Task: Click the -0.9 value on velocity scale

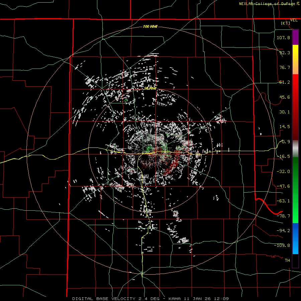Action: (285, 142)
